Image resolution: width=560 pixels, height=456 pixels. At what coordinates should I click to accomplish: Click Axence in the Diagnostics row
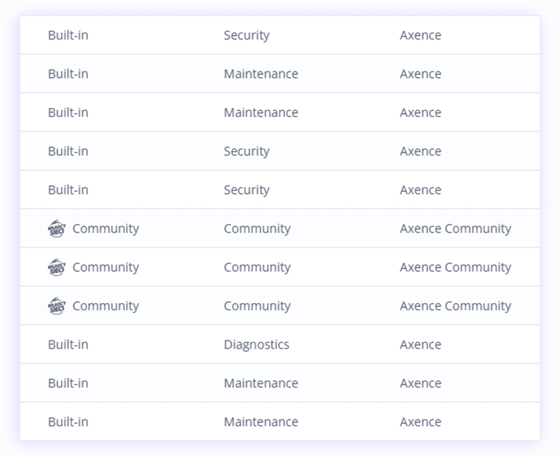[421, 344]
